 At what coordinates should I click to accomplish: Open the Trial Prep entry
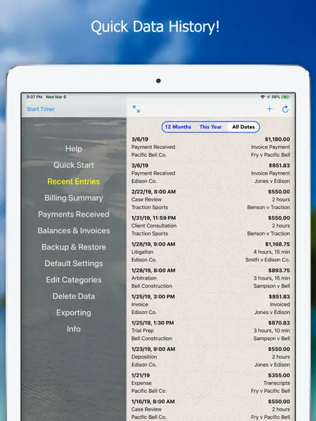coord(211,330)
